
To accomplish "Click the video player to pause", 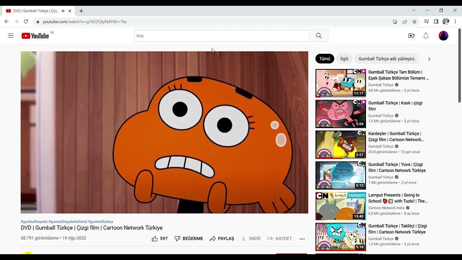I will tap(164, 132).
